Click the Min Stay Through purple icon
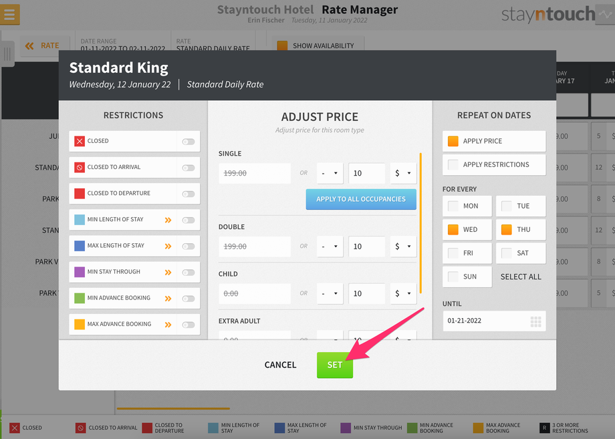615x439 pixels. tap(80, 272)
